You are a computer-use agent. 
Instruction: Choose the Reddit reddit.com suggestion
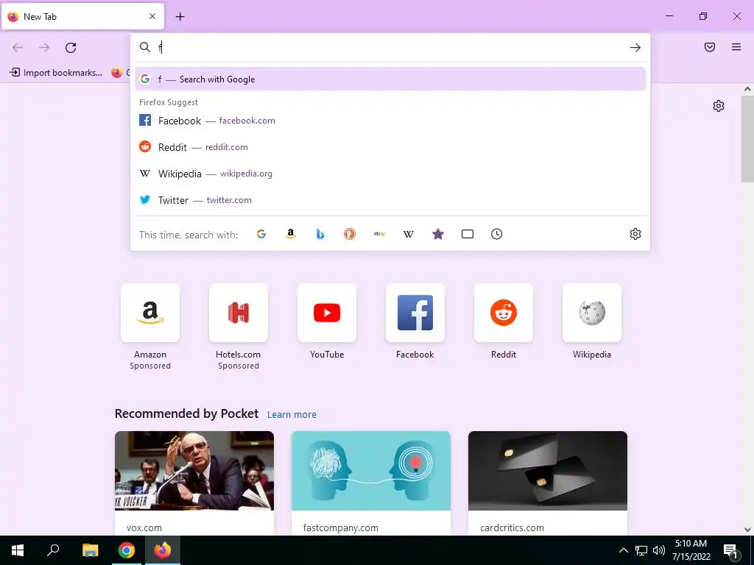point(390,147)
